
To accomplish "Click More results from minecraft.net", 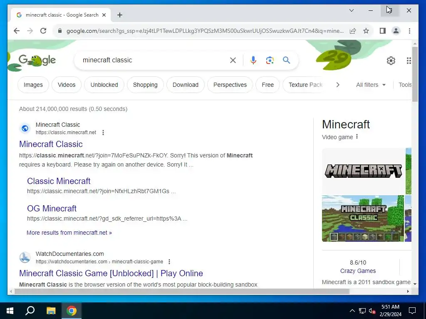I will [x=69, y=233].
